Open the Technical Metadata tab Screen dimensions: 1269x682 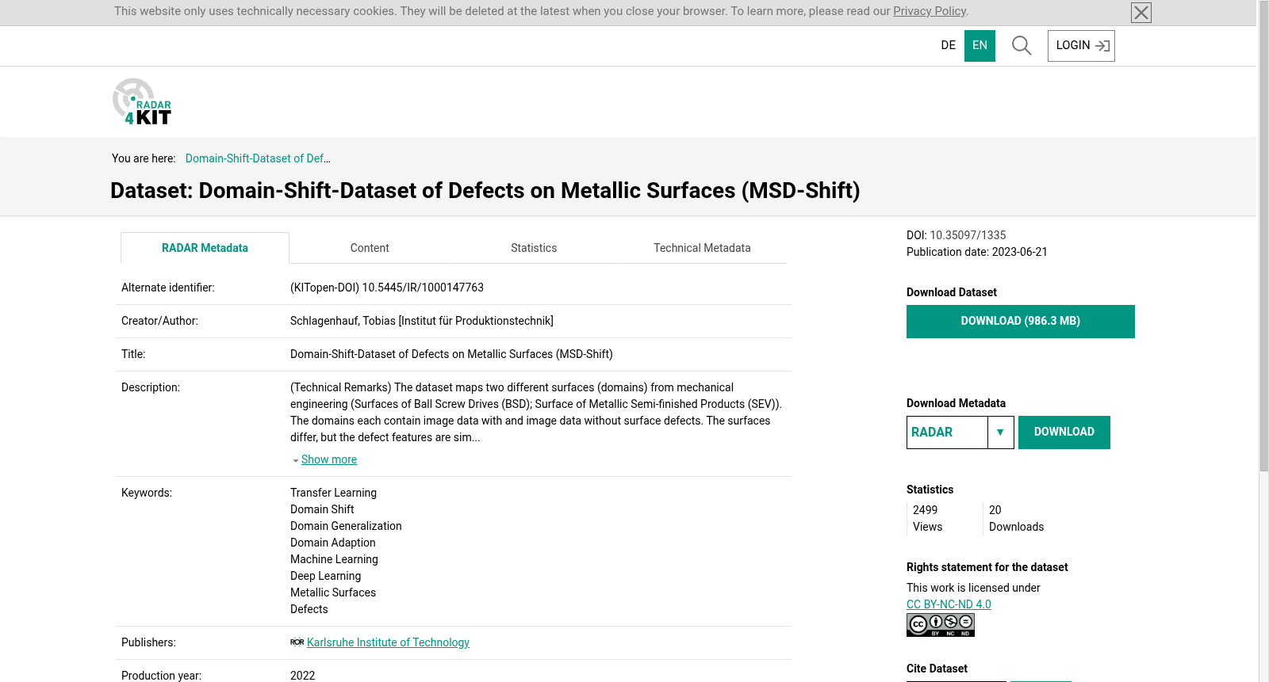tap(702, 248)
